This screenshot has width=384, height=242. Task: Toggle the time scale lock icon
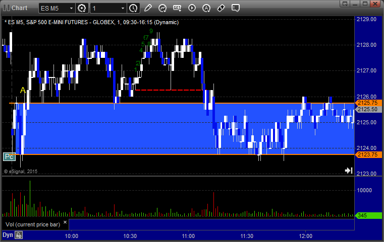(19, 235)
